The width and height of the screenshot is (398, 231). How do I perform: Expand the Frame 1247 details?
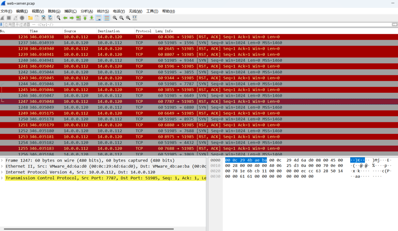point(2,160)
